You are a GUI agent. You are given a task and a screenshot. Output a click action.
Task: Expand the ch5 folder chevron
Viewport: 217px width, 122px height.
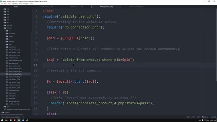[3, 17]
